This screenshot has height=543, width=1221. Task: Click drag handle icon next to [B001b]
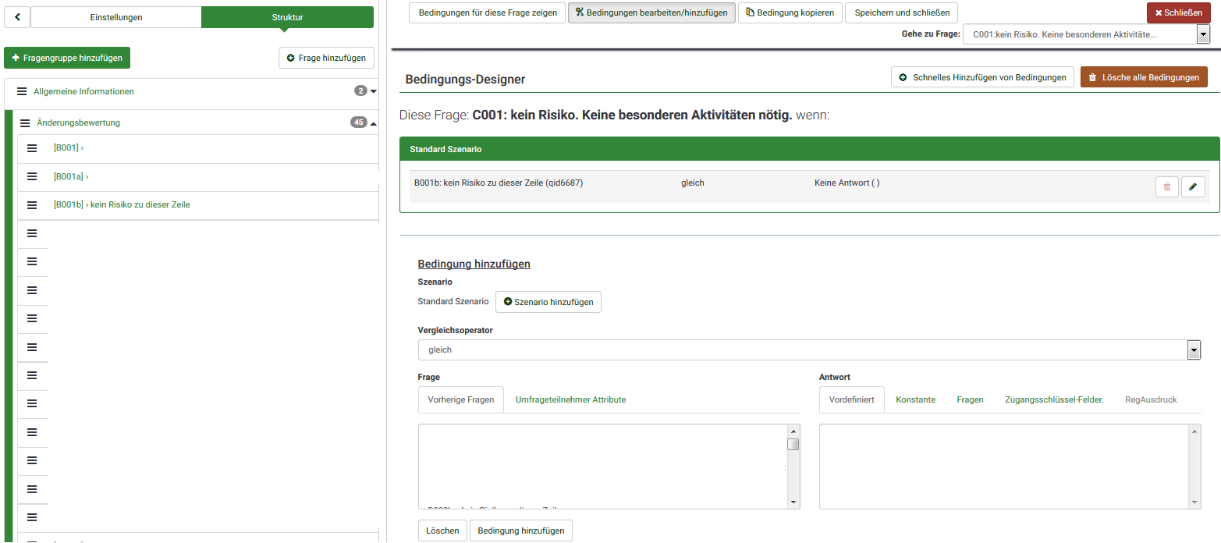tap(32, 205)
